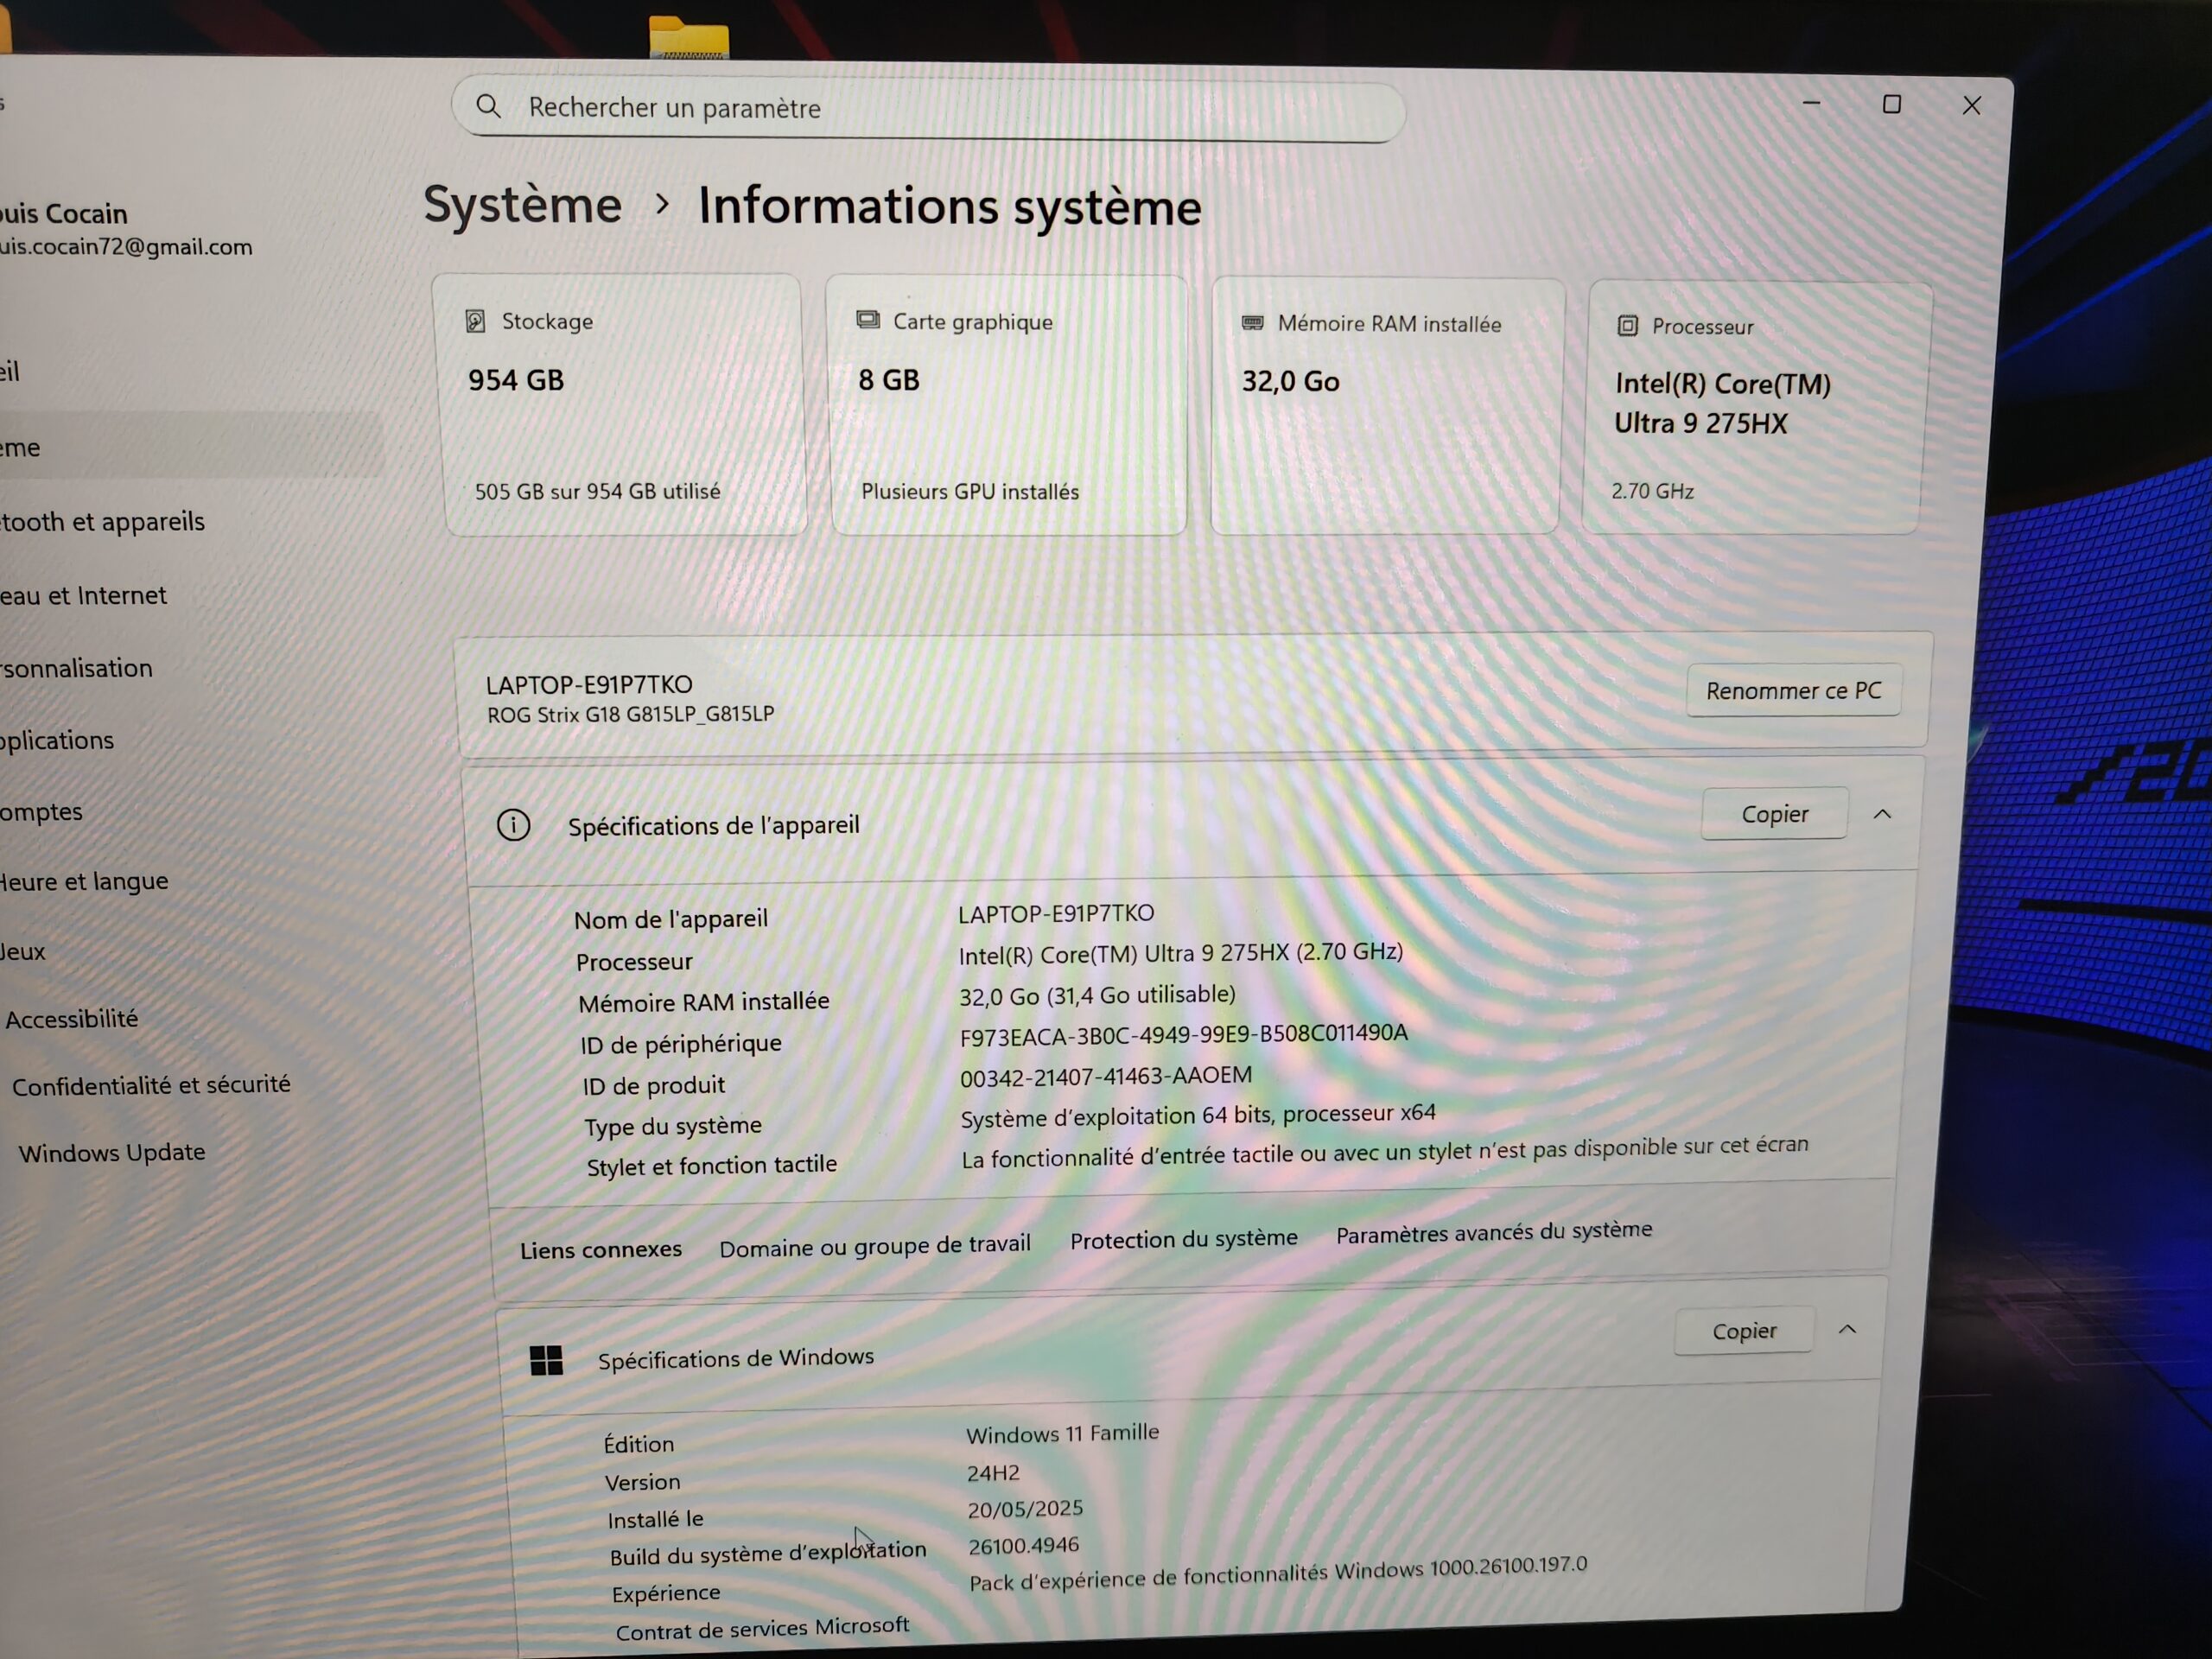Navigate back to Système breadcrumb

coord(522,205)
